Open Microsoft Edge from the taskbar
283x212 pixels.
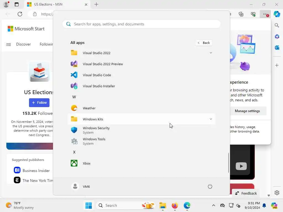(187, 205)
